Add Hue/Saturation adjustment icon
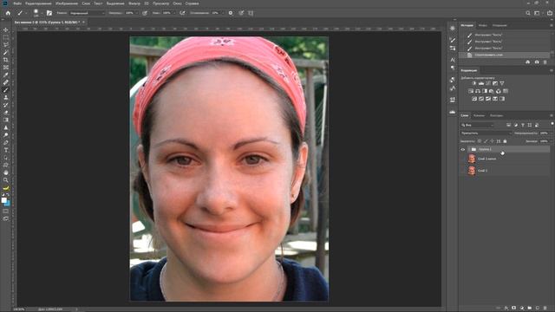555x312 pixels. (x=471, y=91)
